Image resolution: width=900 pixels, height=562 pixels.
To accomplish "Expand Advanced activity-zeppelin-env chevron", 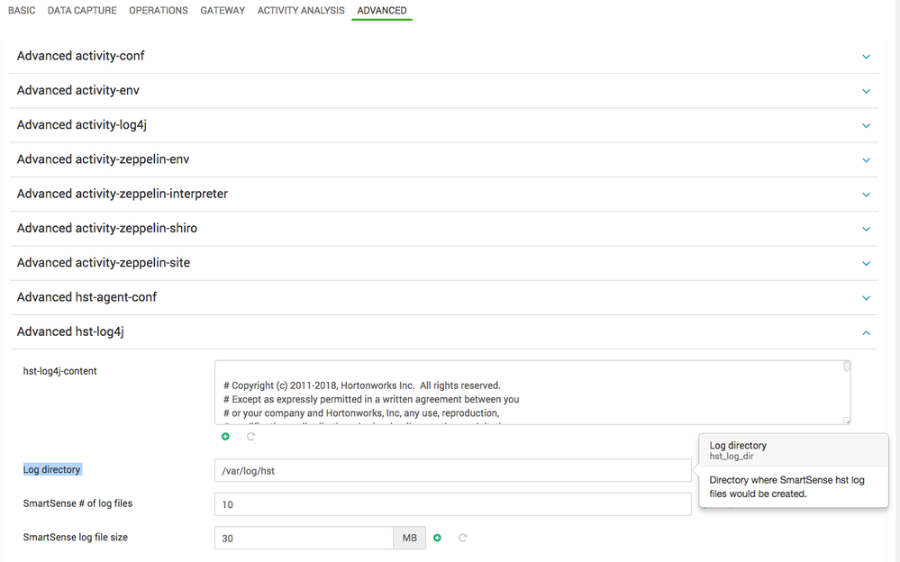I will tap(866, 160).
